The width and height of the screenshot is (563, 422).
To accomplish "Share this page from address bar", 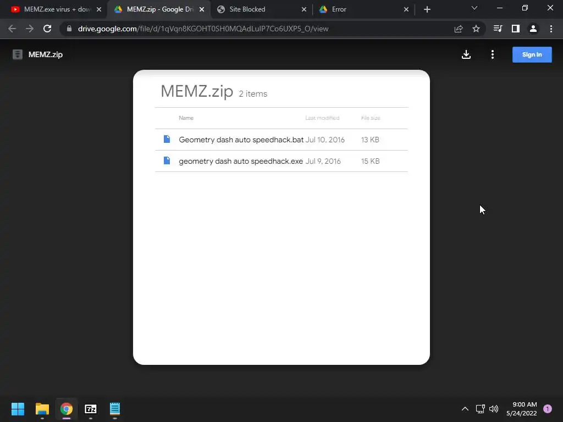I will pos(459,29).
